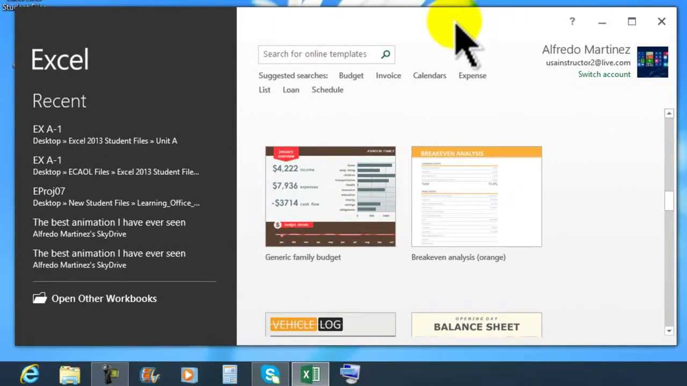Select the Expense suggested search

click(x=472, y=76)
